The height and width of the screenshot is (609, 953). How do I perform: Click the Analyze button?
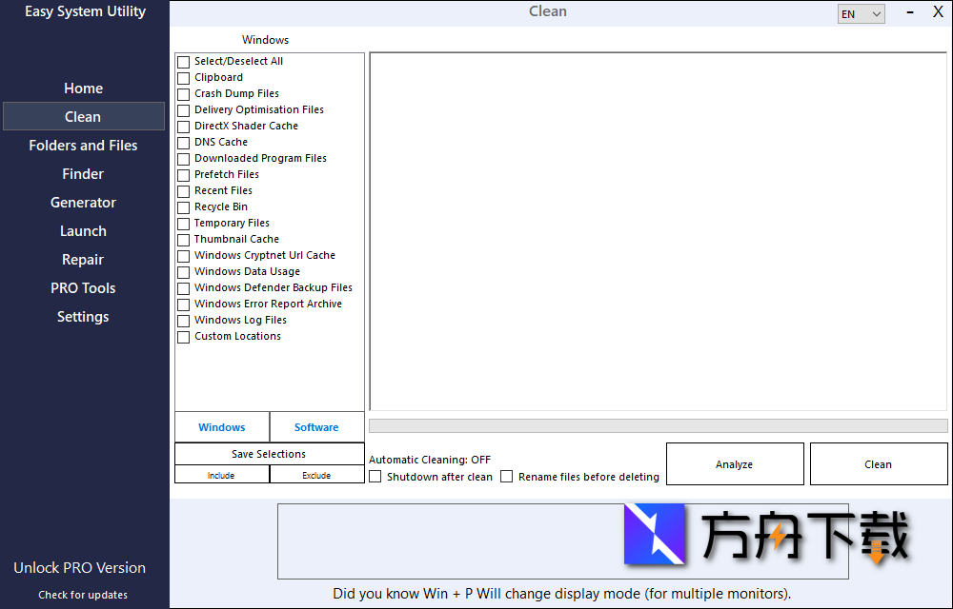pyautogui.click(x=734, y=463)
